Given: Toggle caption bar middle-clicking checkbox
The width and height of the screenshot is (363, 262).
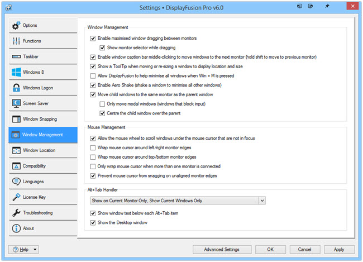Looking at the screenshot, I should [x=93, y=57].
